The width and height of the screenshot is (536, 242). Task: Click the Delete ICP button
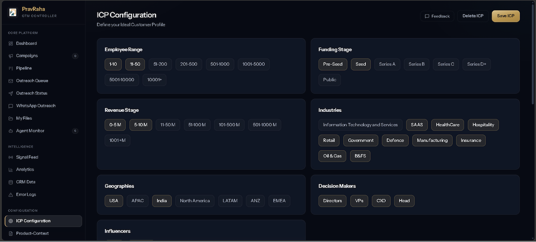(x=473, y=16)
